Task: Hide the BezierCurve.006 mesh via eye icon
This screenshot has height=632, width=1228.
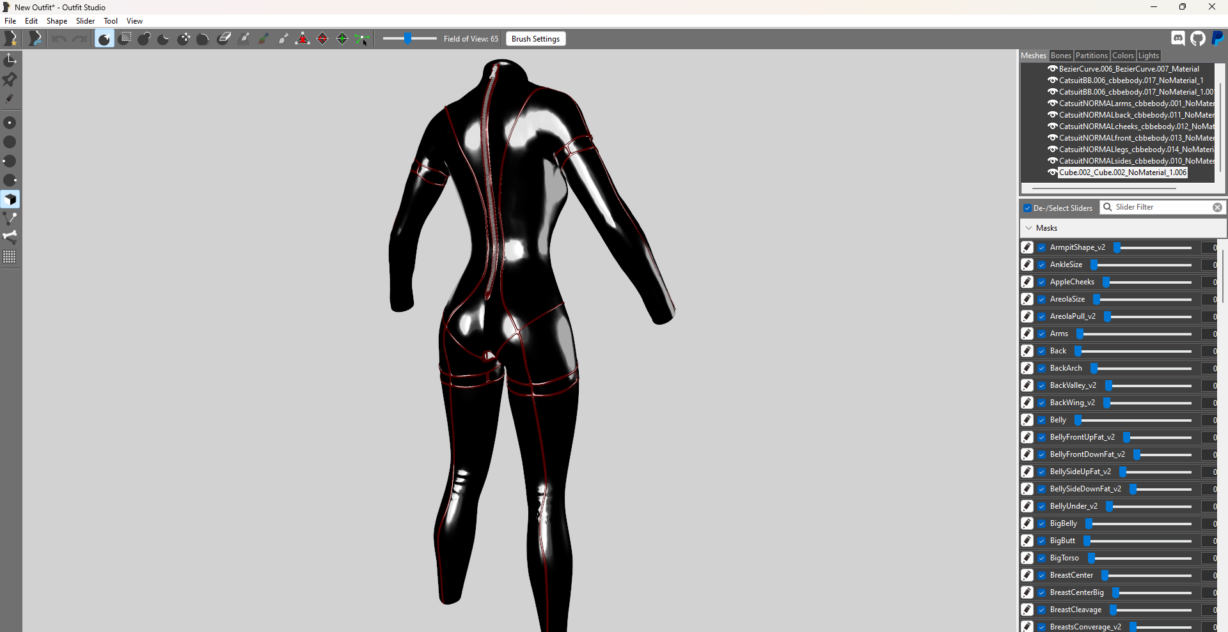Action: pyautogui.click(x=1052, y=69)
